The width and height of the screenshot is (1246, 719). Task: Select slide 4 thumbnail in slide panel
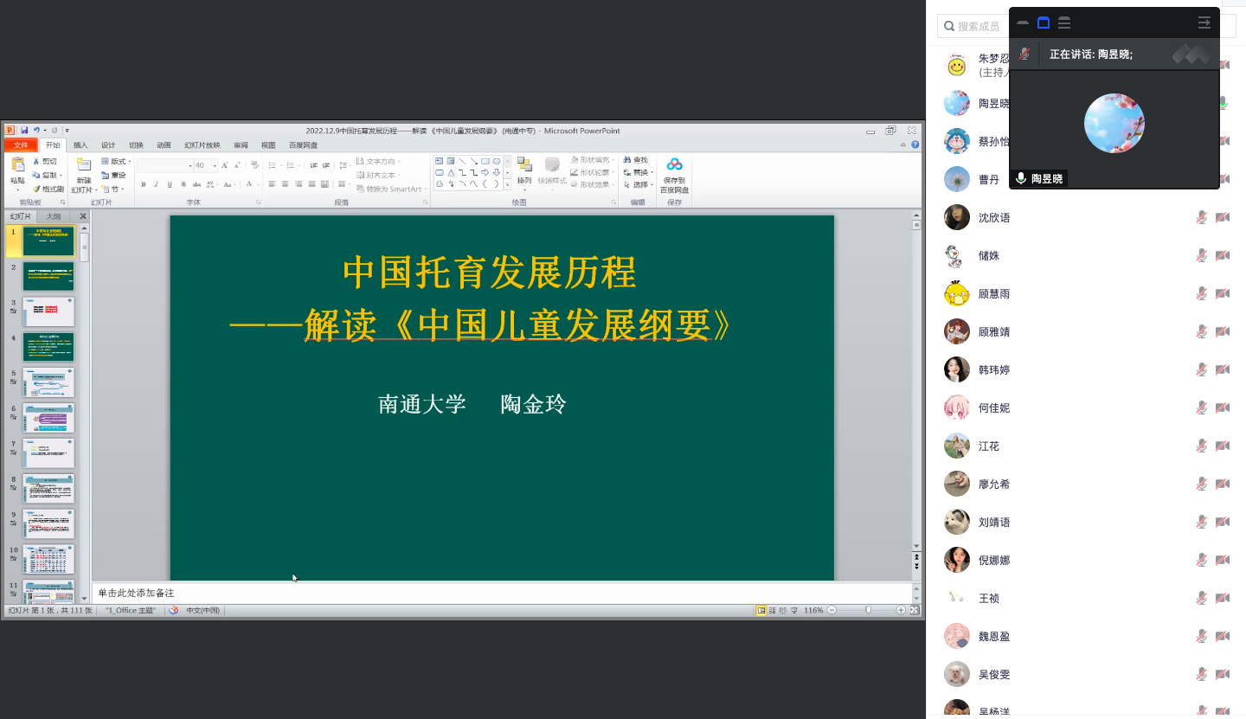pyautogui.click(x=48, y=346)
